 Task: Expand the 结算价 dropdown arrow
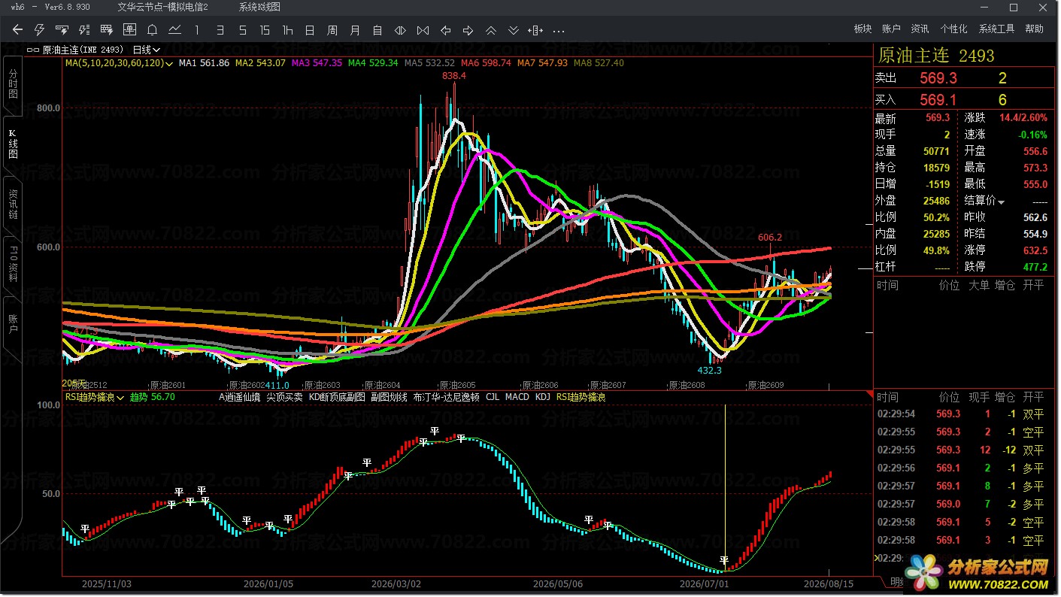click(x=1001, y=202)
